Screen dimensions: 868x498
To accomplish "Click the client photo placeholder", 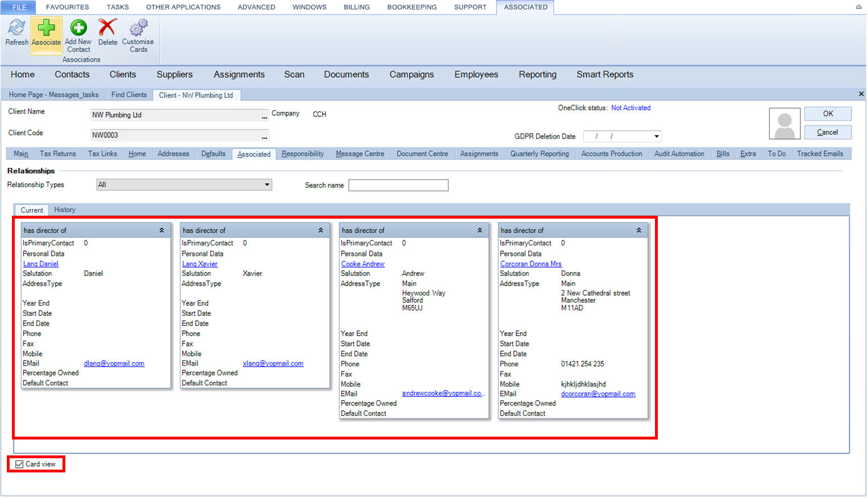I will [784, 123].
